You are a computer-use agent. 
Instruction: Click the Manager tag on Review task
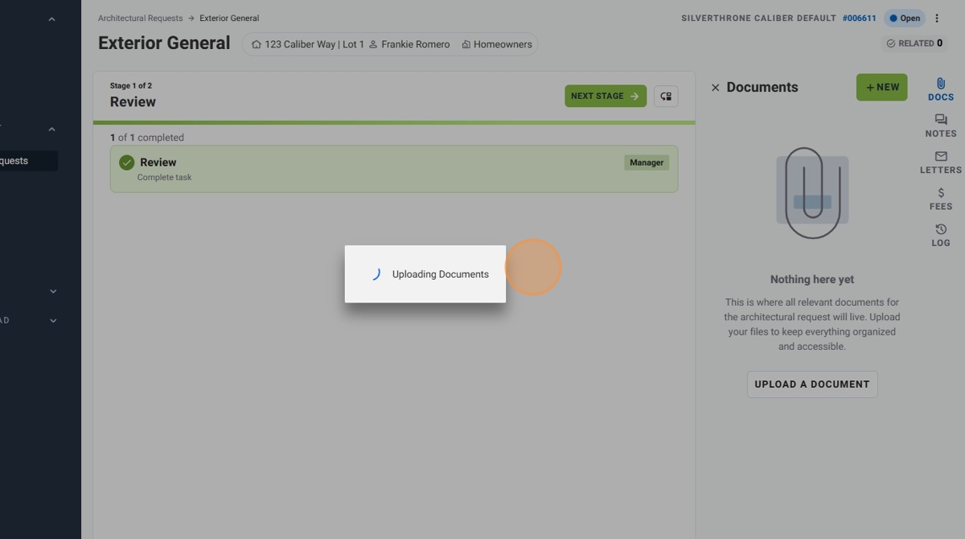(647, 163)
